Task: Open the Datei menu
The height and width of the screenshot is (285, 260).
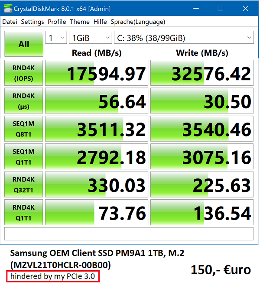Action: [10, 22]
